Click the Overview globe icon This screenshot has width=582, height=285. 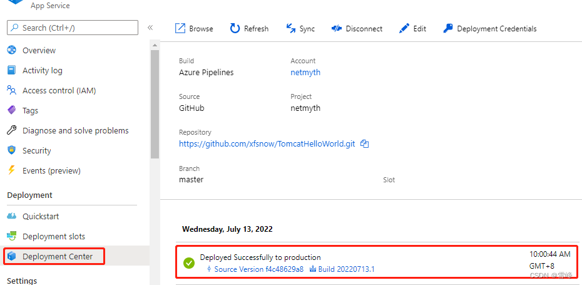(12, 50)
